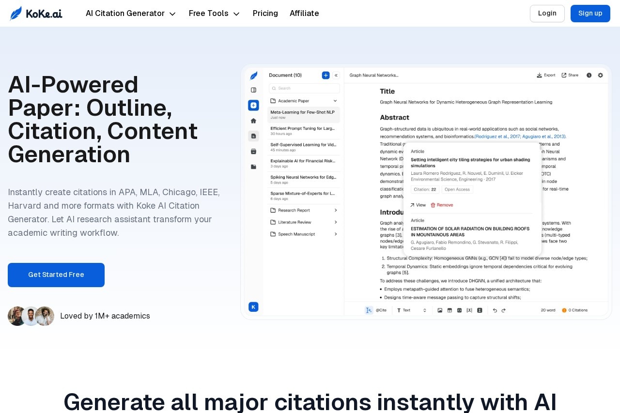Go to the Pricing page
Viewport: 620px width, 413px height.
[265, 14]
